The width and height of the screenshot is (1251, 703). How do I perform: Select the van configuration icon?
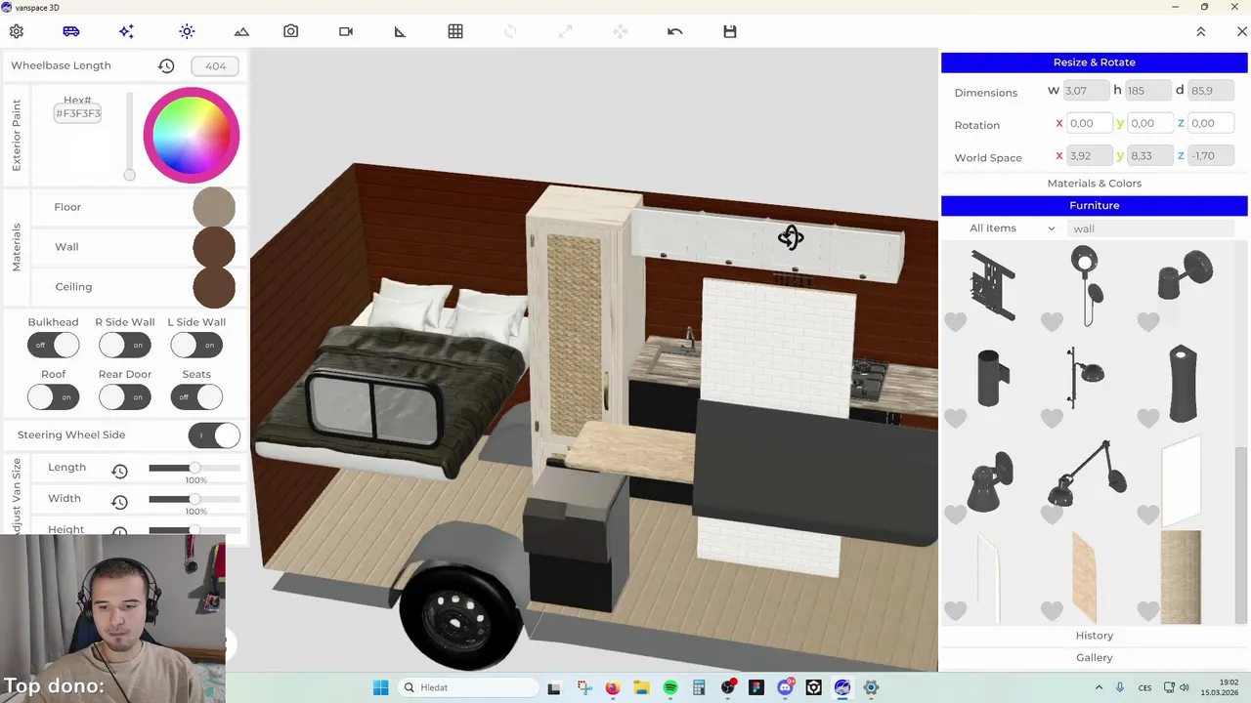71,31
